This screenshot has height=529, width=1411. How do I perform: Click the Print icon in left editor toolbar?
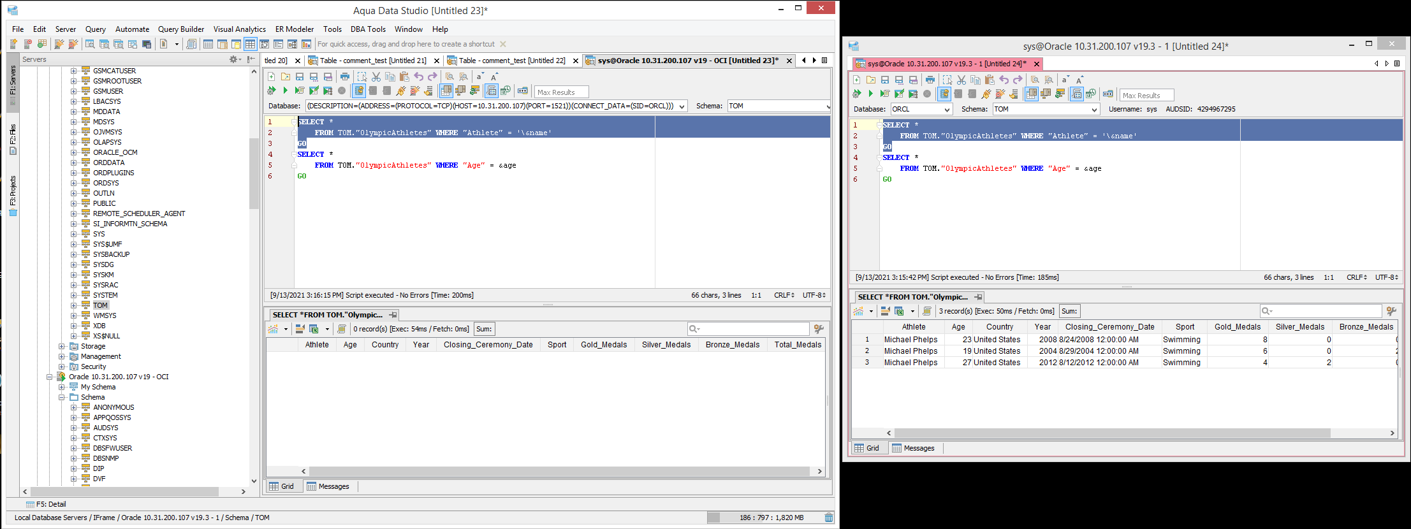(x=344, y=76)
